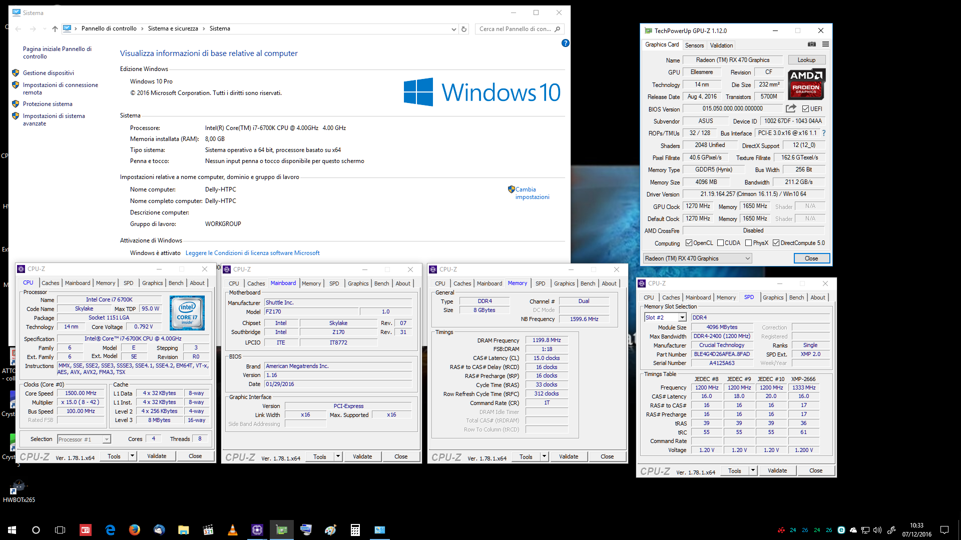This screenshot has width=961, height=540.
Task: Toggle the DirectCompute 5.0 checkbox
Action: (776, 243)
